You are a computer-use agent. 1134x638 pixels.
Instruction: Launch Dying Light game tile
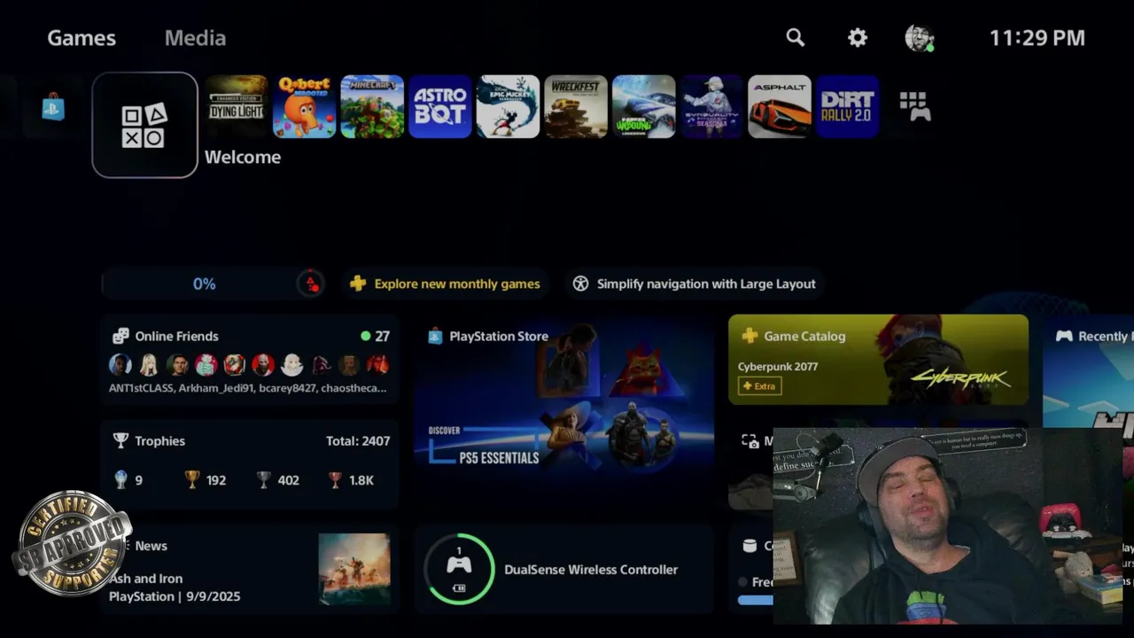pyautogui.click(x=237, y=106)
